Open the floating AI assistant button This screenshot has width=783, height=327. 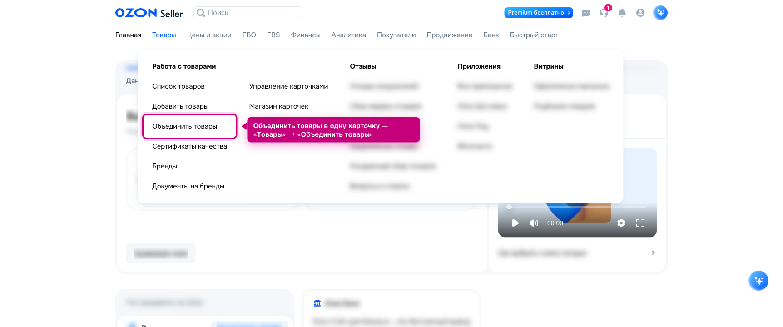(758, 281)
